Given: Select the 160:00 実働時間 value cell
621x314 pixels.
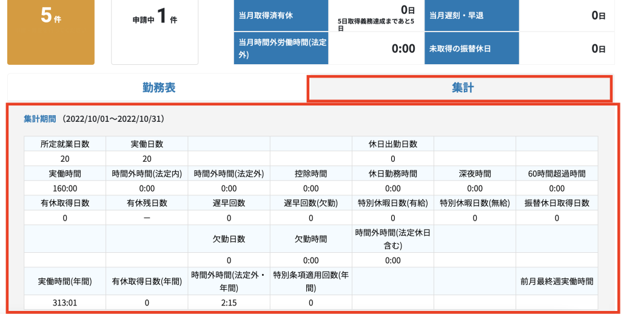Looking at the screenshot, I should coord(65,189).
